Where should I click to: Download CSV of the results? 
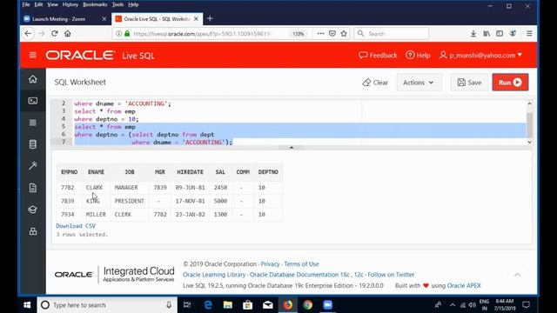(76, 226)
